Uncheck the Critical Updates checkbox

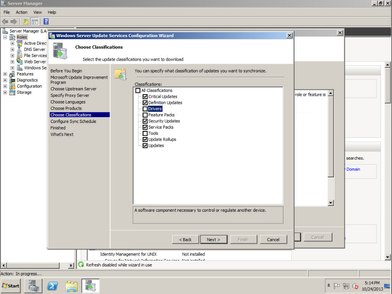pyautogui.click(x=145, y=97)
